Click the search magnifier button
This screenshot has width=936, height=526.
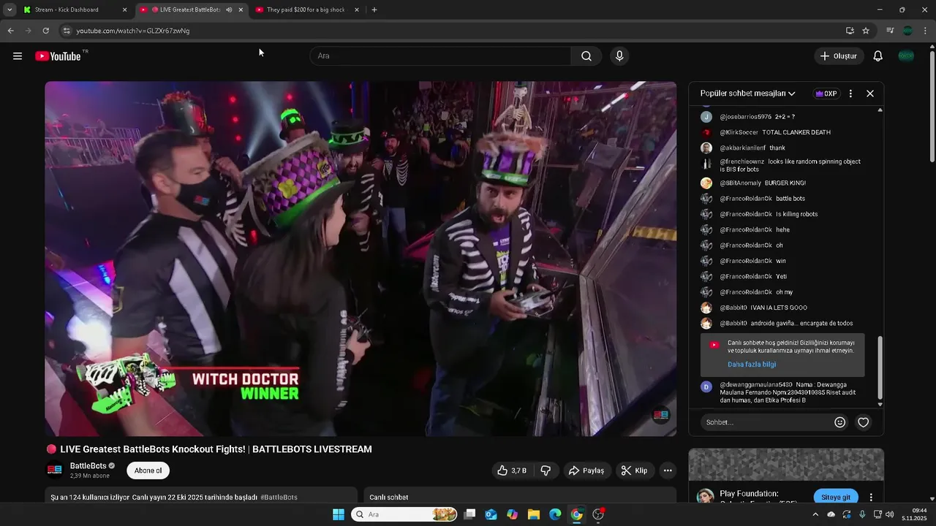click(586, 56)
